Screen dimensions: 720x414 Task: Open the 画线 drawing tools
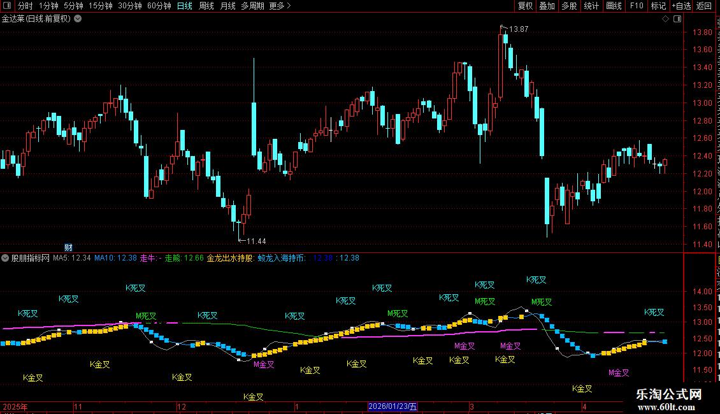pos(614,6)
